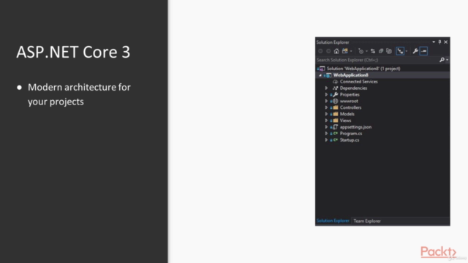Open the Pending Changes Filter clock icon
Screen dimensions: 468x263
pyautogui.click(x=361, y=51)
